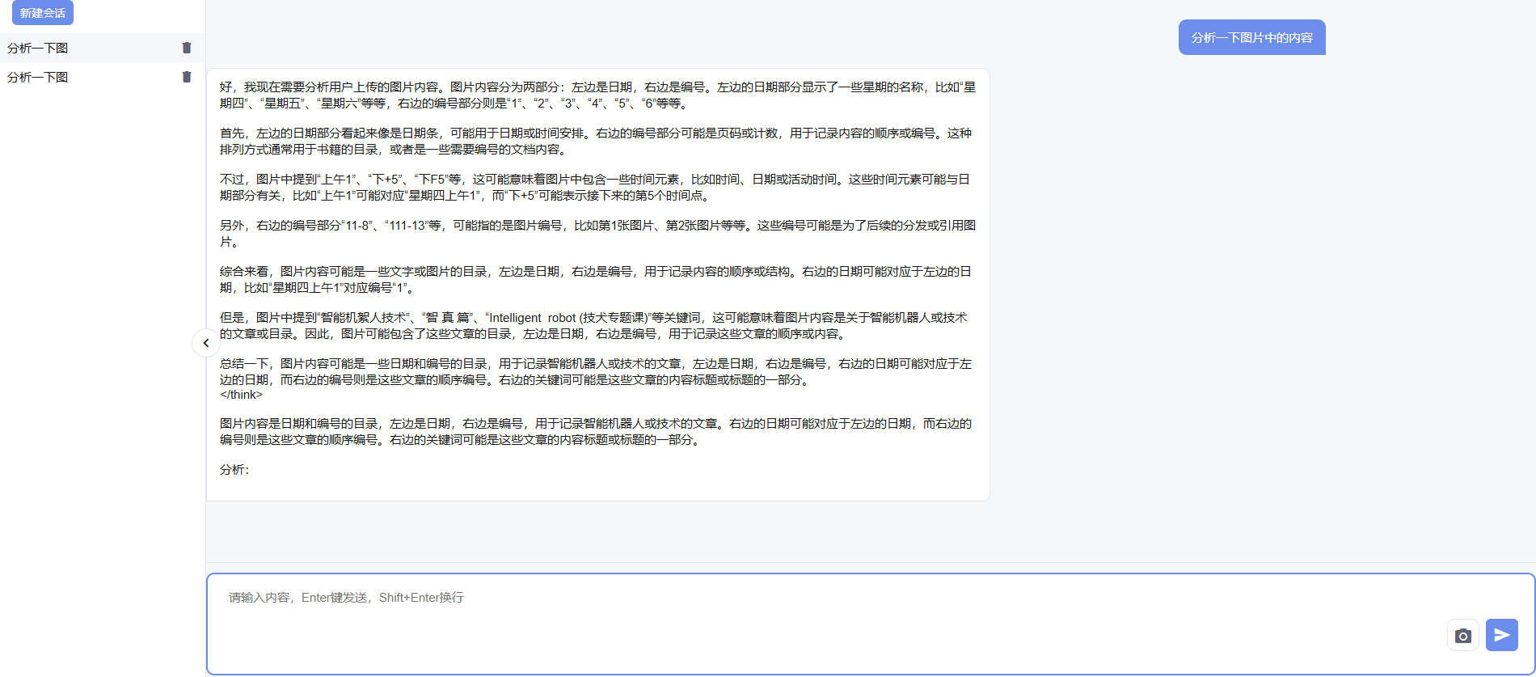Click the trailing 分析： line in the response
The image size is (1536, 677).
point(234,469)
